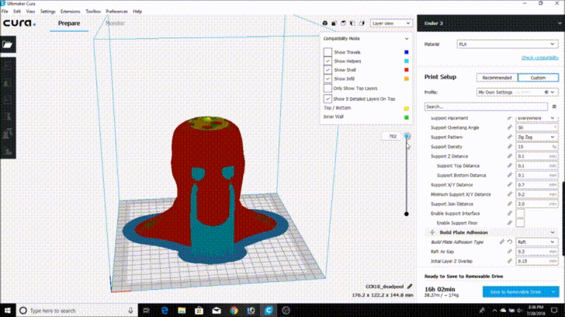
Task: Click the blue Show Travels color swatch
Action: pyautogui.click(x=406, y=52)
